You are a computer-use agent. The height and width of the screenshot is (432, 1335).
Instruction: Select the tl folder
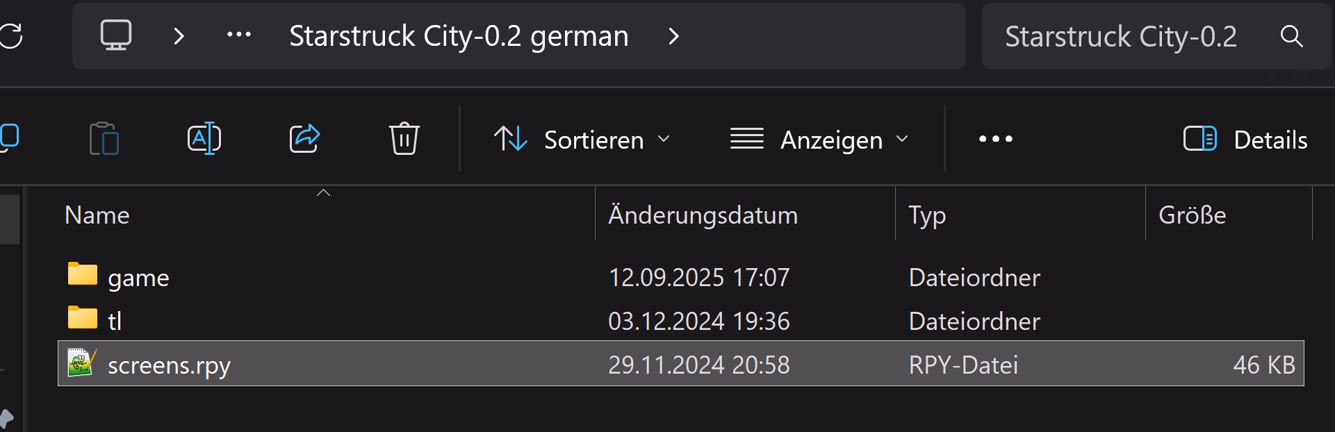(x=115, y=321)
